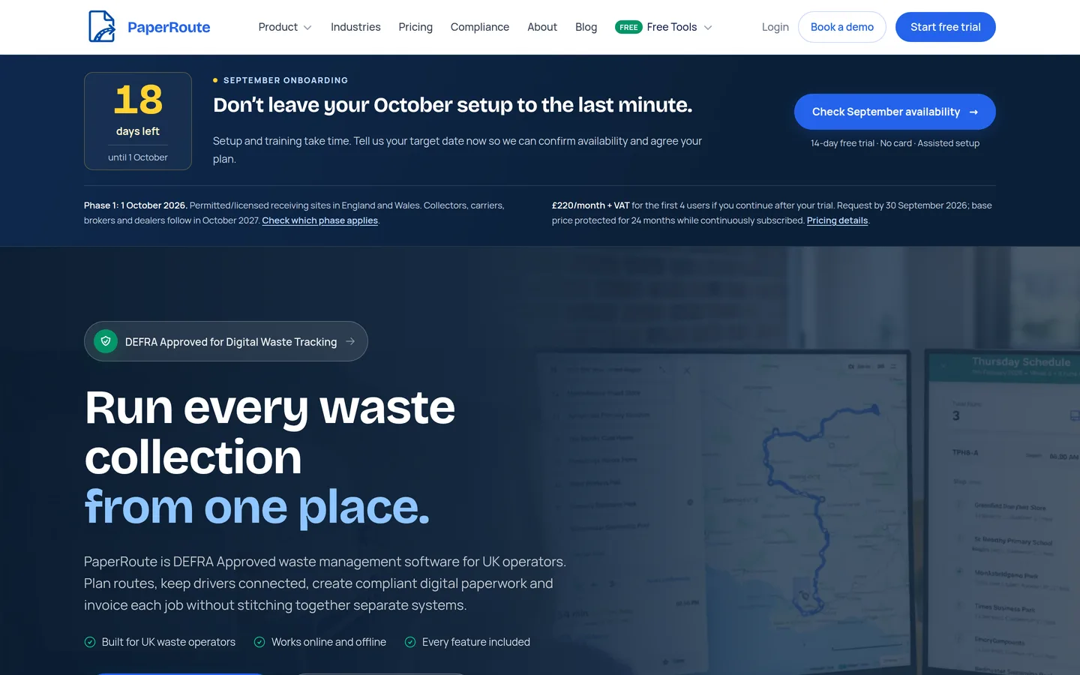The image size is (1080, 675).
Task: Click the 'Every feature included' text
Action: (476, 642)
